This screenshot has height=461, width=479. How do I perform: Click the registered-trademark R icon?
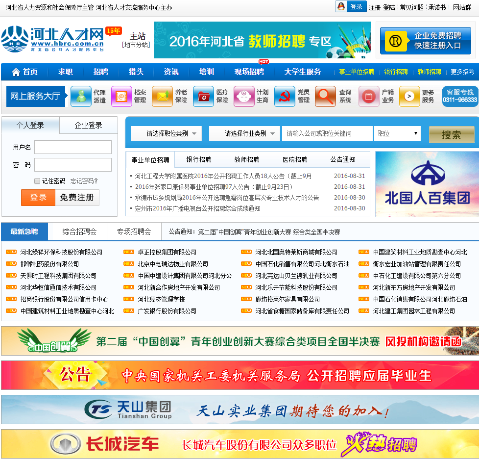pyautogui.click(x=396, y=41)
